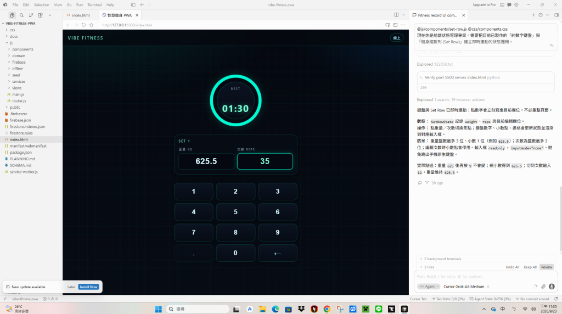The width and height of the screenshot is (562, 314).
Task: Start a new chat with plus icon
Action: pos(533,15)
